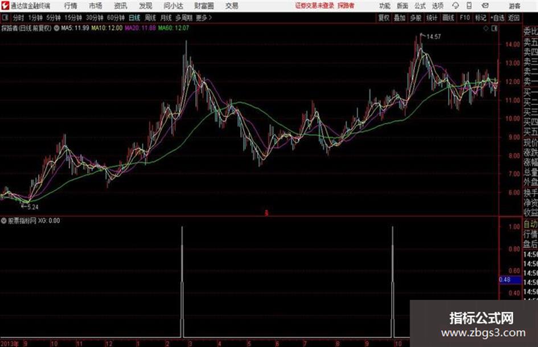Click the second XG signal spike
538x347 pixels.
[393, 281]
